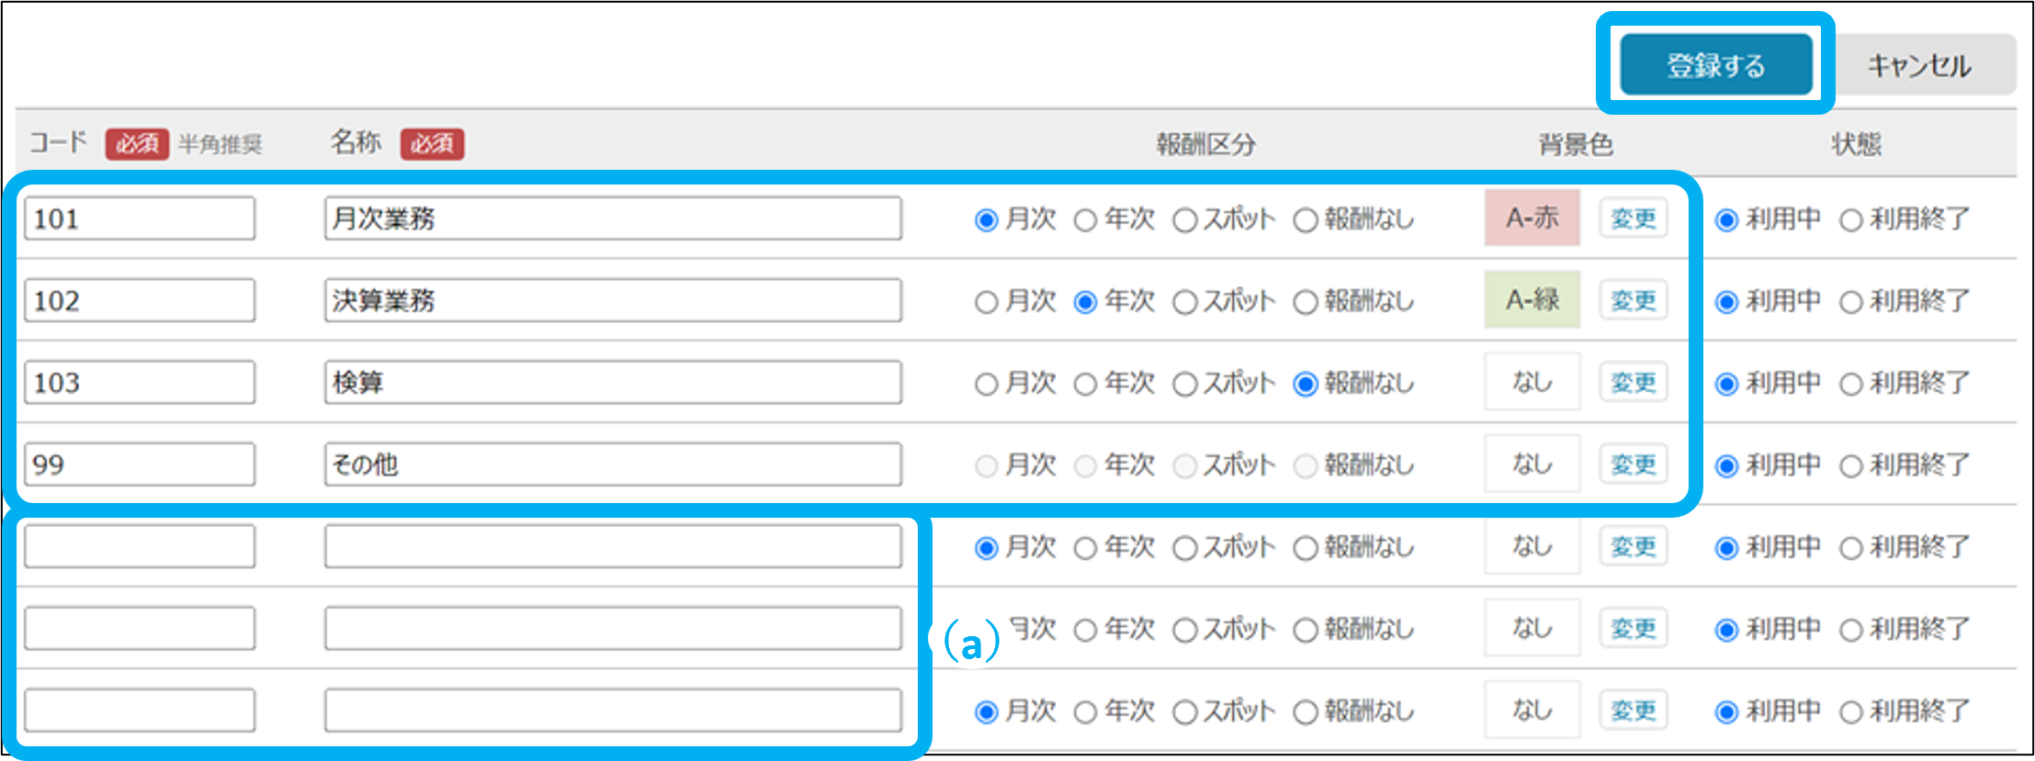Select 月次 for 検算 row

[x=987, y=384]
